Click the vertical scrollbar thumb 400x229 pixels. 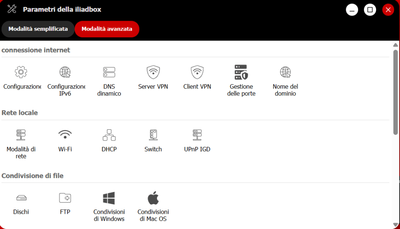coord(395,92)
